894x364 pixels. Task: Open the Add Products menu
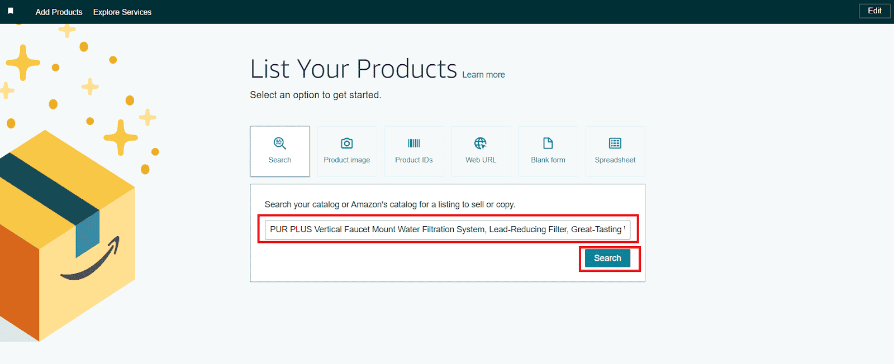(59, 12)
